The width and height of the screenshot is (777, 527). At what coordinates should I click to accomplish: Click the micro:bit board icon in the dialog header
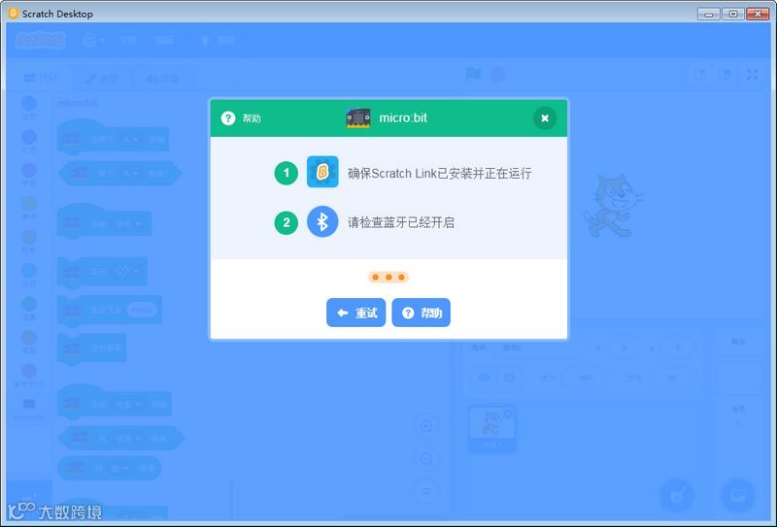click(x=358, y=117)
